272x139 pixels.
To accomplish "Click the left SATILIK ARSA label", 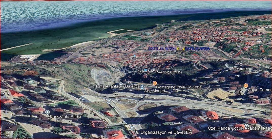I will (x=162, y=48).
